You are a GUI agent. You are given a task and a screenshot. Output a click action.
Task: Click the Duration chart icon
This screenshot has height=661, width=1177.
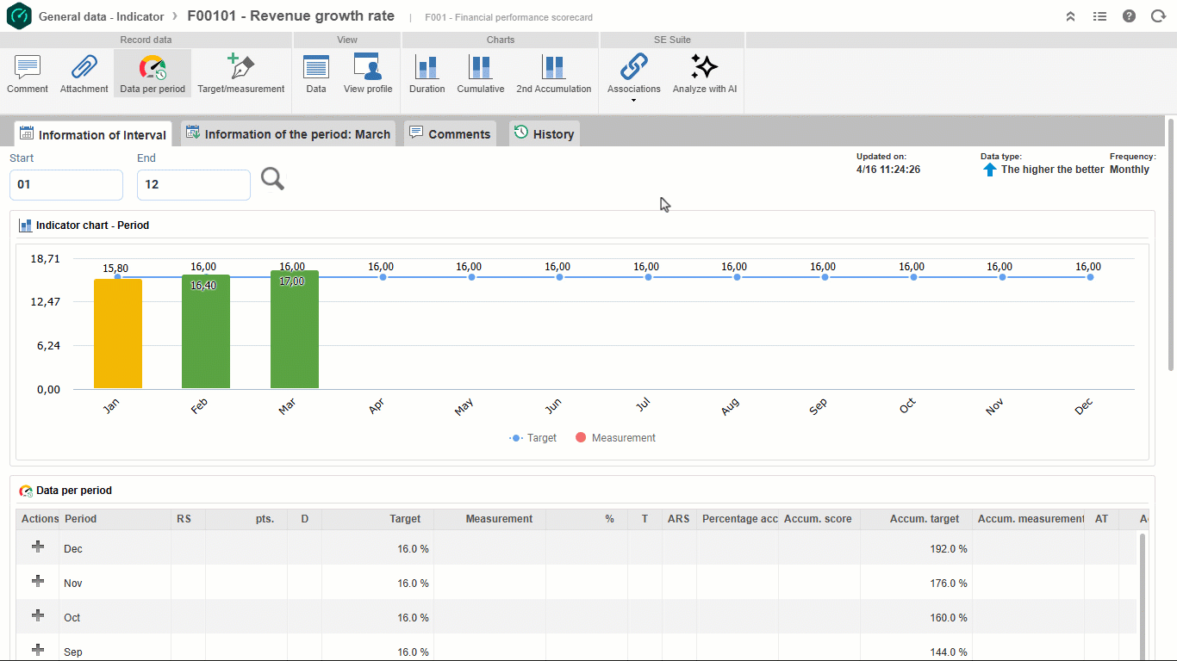click(x=427, y=67)
